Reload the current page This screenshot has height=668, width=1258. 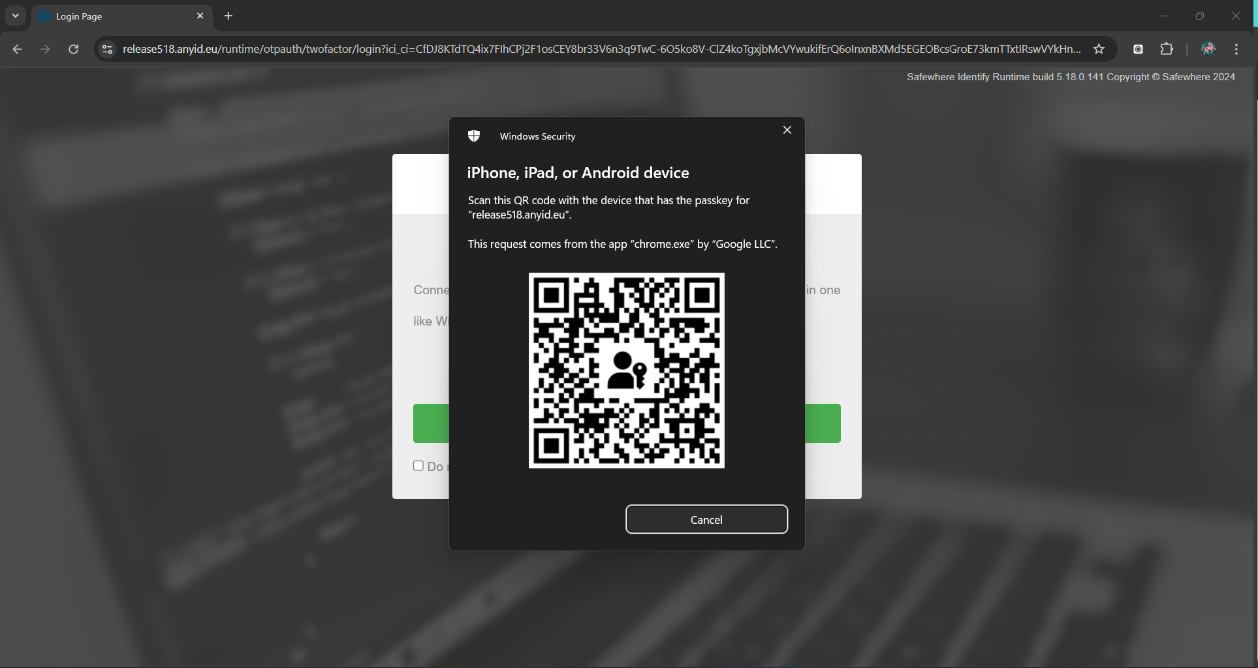click(x=74, y=49)
